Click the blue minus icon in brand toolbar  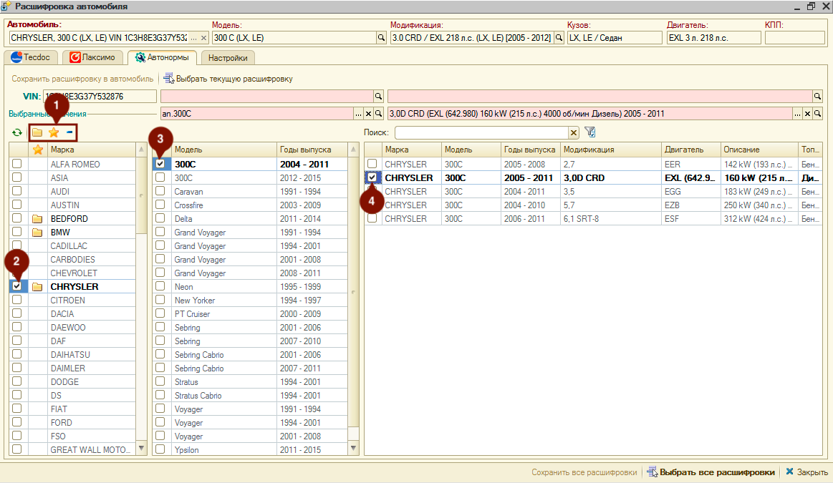(69, 132)
